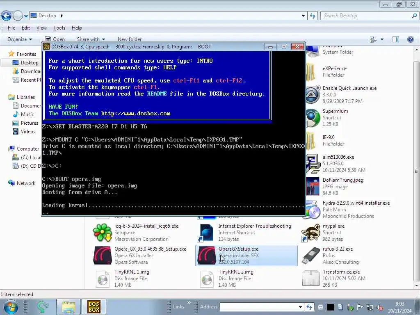This screenshot has width=420, height=315.
Task: Create a New folder from toolbar
Action: point(130,39)
